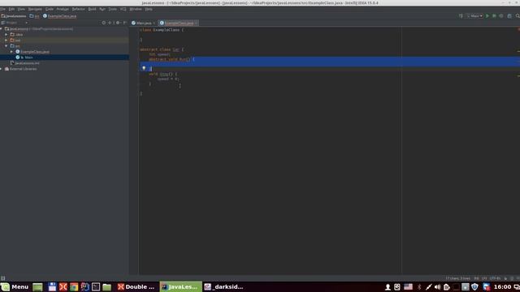This screenshot has height=292, width=520.
Task: Click the Run with Coverage icon
Action: (x=501, y=16)
